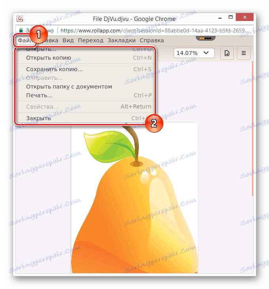Click Открыть папку с документом
Viewport: 269px width, 289px height.
[85, 87]
